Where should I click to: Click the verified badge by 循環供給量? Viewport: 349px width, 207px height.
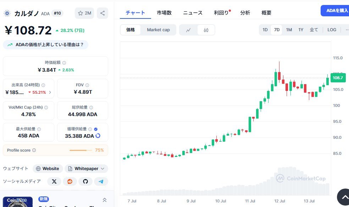coord(96,129)
